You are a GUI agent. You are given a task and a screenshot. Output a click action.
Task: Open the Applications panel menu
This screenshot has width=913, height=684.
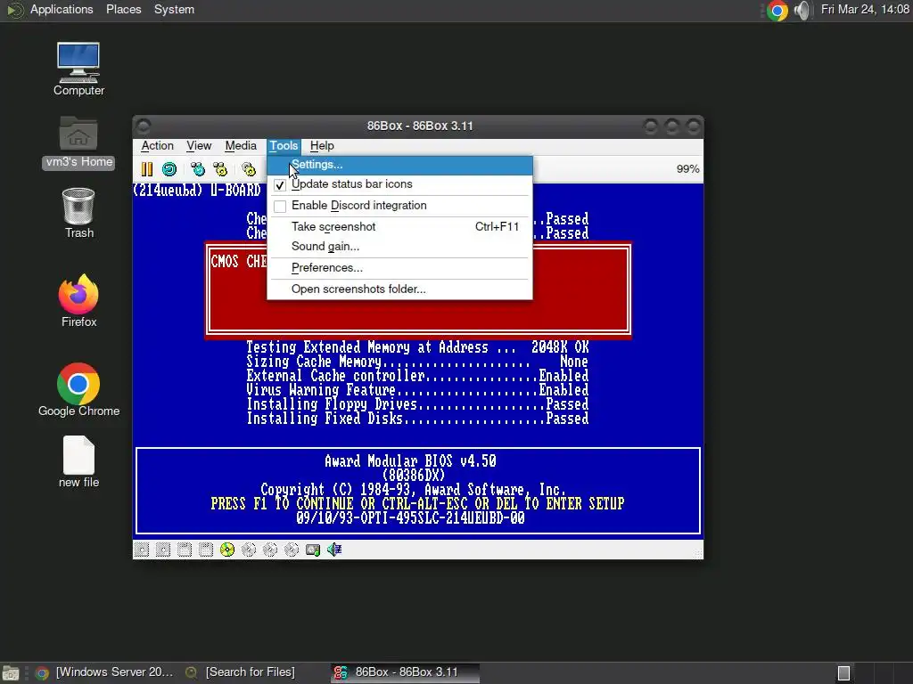(62, 10)
